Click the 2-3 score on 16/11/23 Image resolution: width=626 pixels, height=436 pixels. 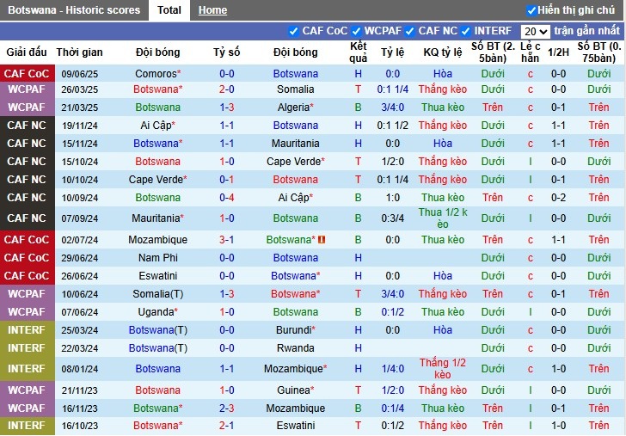(x=227, y=408)
